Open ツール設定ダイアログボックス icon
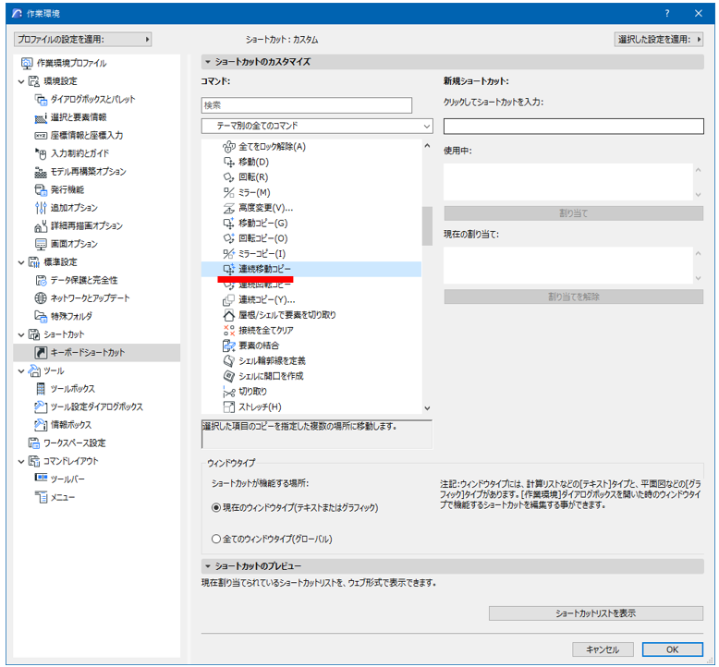 [41, 406]
